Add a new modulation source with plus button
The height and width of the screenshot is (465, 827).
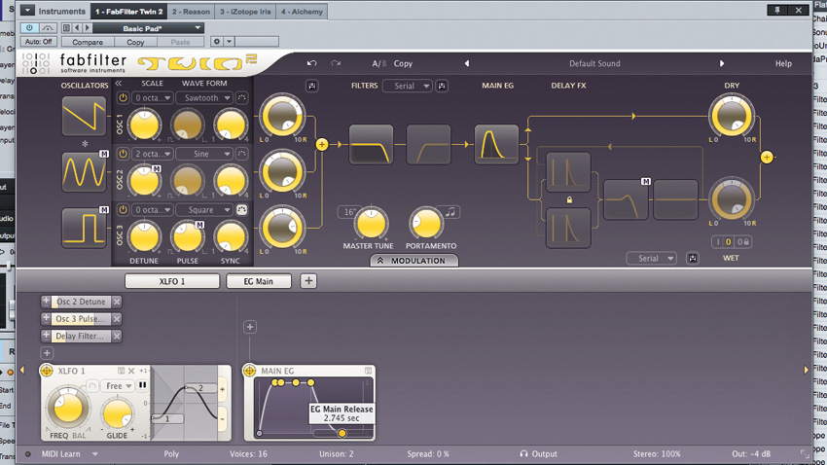pyautogui.click(x=308, y=281)
